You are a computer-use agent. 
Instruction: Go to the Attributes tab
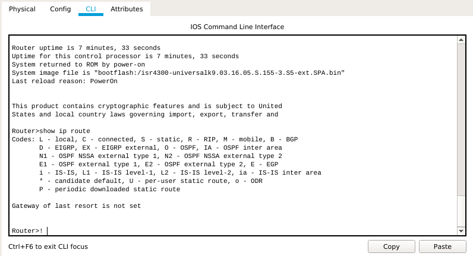pos(127,9)
